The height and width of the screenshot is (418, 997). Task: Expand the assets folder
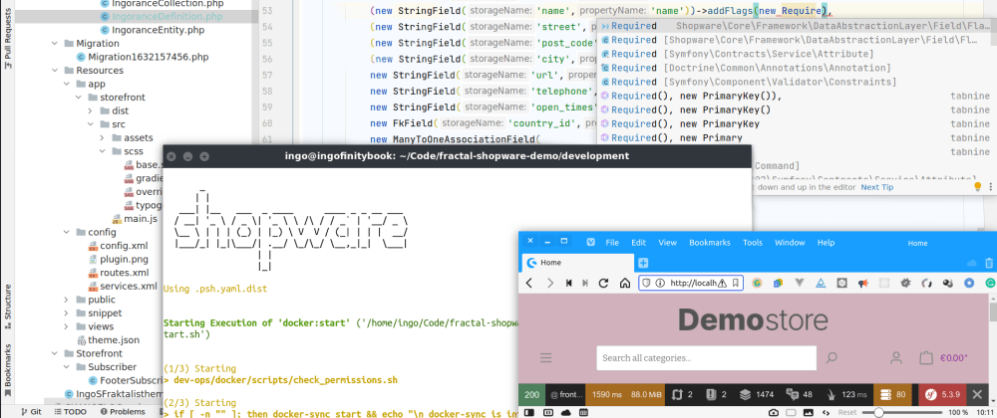[103, 137]
